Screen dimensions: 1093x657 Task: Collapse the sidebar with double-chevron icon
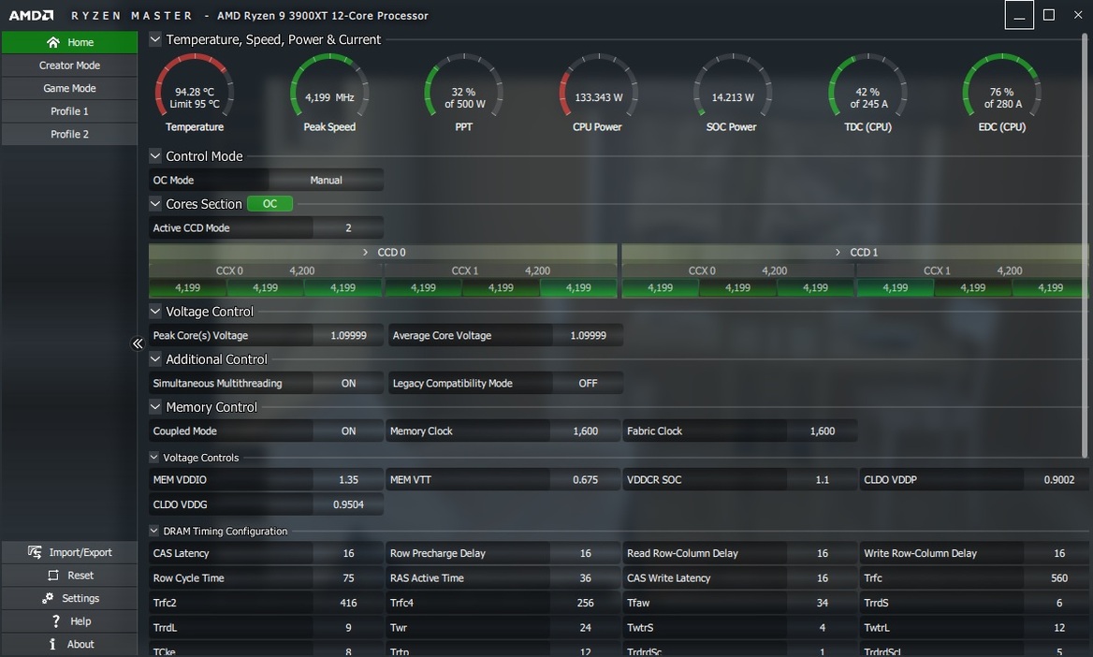(138, 343)
